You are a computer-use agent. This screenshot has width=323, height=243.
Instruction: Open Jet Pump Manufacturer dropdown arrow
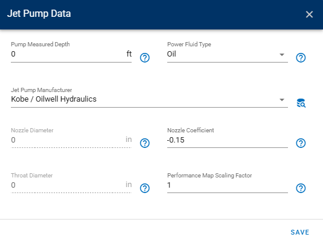[282, 100]
